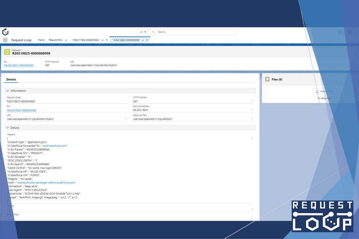Close the R20210823-0000000000 tab
The height and width of the screenshot is (239, 359).
tap(147, 40)
